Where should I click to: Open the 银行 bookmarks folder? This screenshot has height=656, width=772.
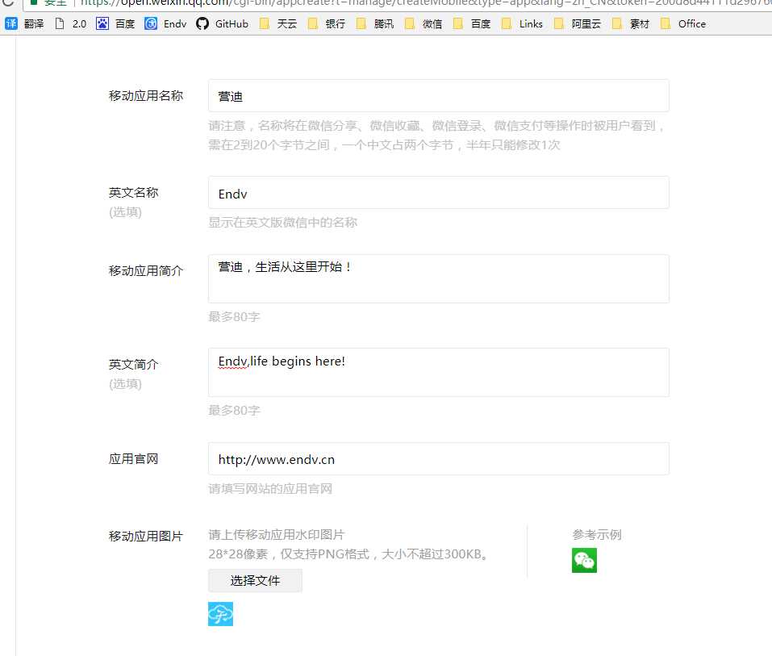[327, 23]
